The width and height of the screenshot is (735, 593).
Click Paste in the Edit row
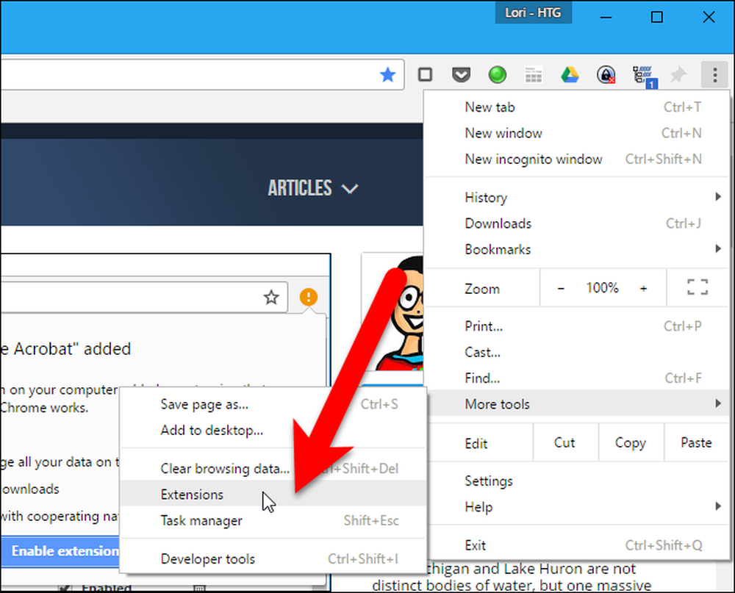697,442
